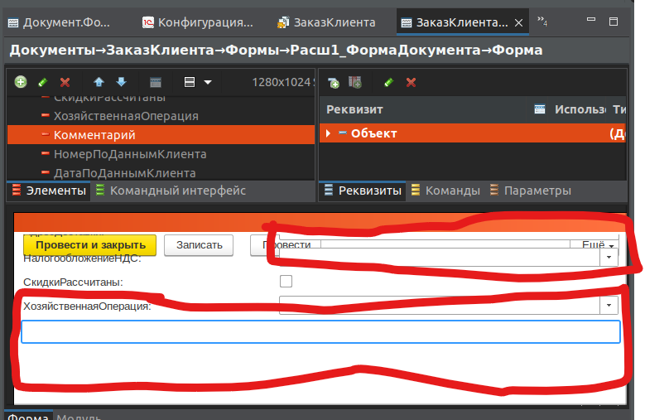Viewport: 645px width, 420px height.
Task: Toggle the СкидкиРассчитаны checkbox
Action: click(x=286, y=282)
